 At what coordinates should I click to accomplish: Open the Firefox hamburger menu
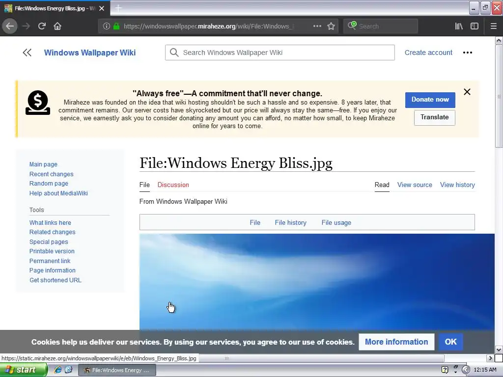pyautogui.click(x=494, y=27)
